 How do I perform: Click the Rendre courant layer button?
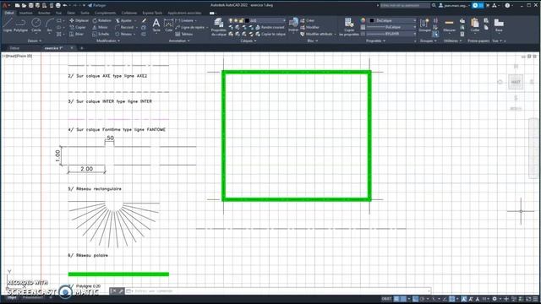tap(270, 27)
